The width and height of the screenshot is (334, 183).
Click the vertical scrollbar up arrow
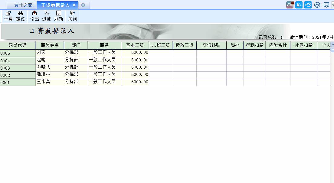pos(332,44)
